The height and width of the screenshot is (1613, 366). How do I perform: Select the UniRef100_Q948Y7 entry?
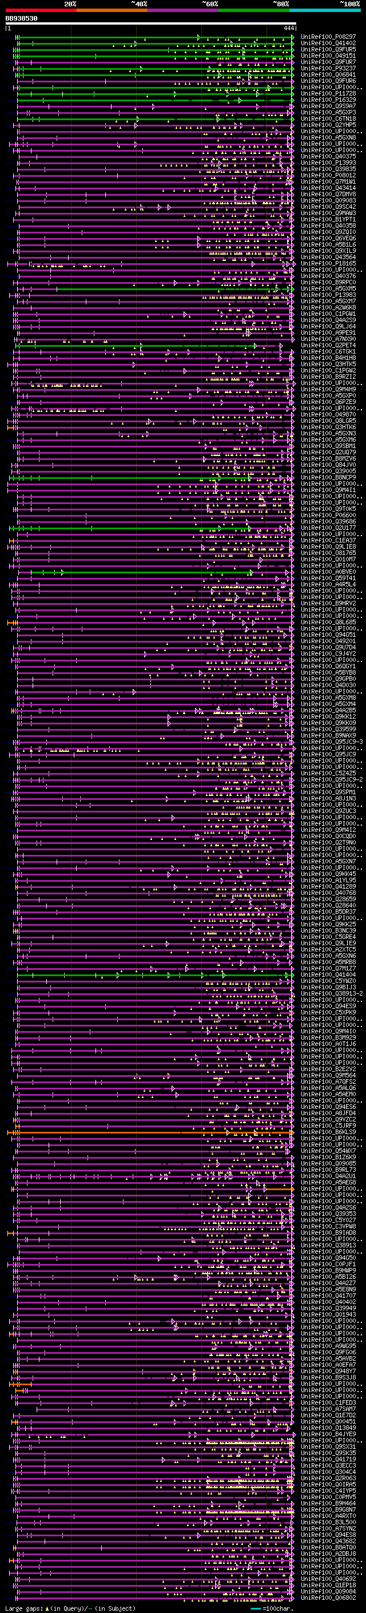click(x=328, y=1372)
